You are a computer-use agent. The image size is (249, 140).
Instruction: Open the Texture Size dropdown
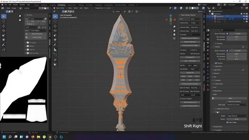coord(195,23)
